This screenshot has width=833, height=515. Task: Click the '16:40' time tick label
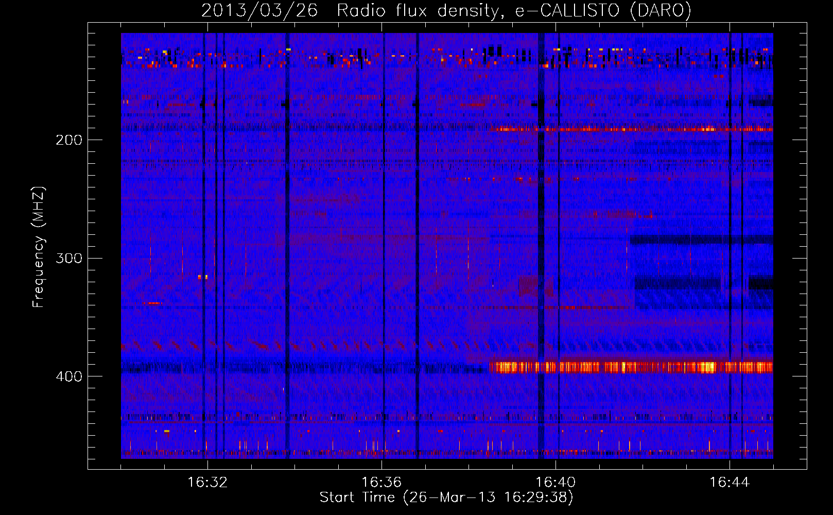(556, 483)
